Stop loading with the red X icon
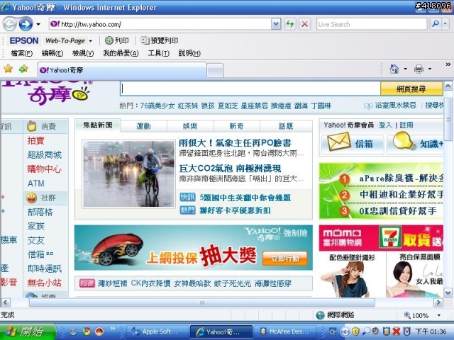The width and height of the screenshot is (454, 340). pyautogui.click(x=304, y=24)
